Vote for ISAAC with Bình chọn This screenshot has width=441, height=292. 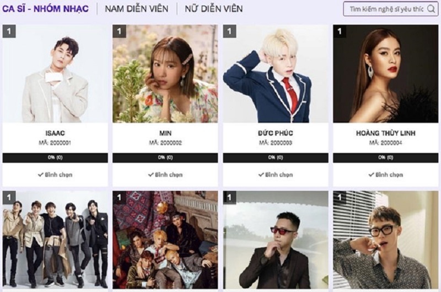coord(55,174)
